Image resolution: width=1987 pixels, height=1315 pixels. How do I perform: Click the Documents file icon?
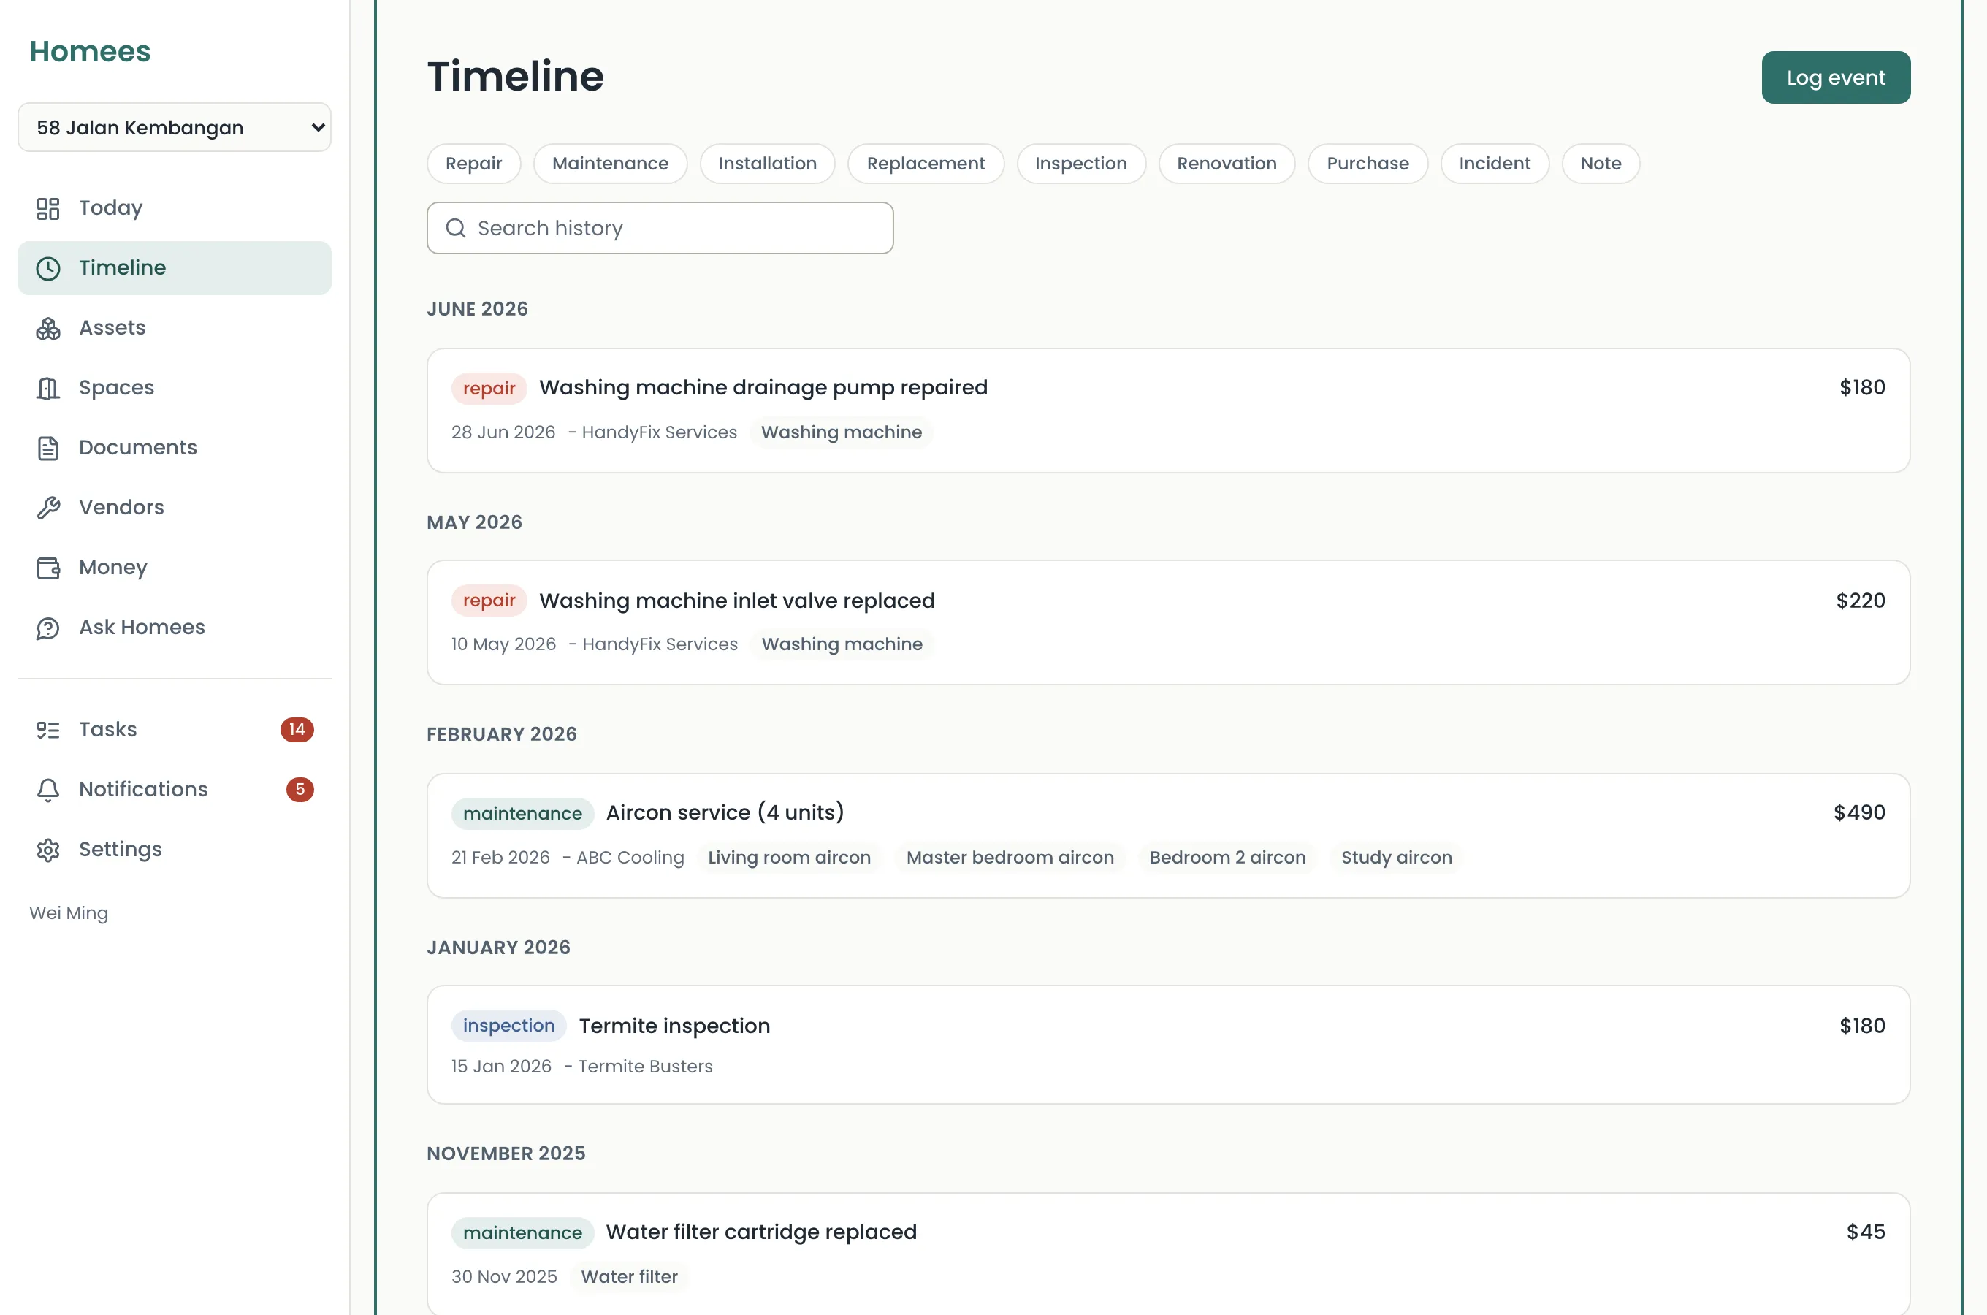[x=47, y=448]
